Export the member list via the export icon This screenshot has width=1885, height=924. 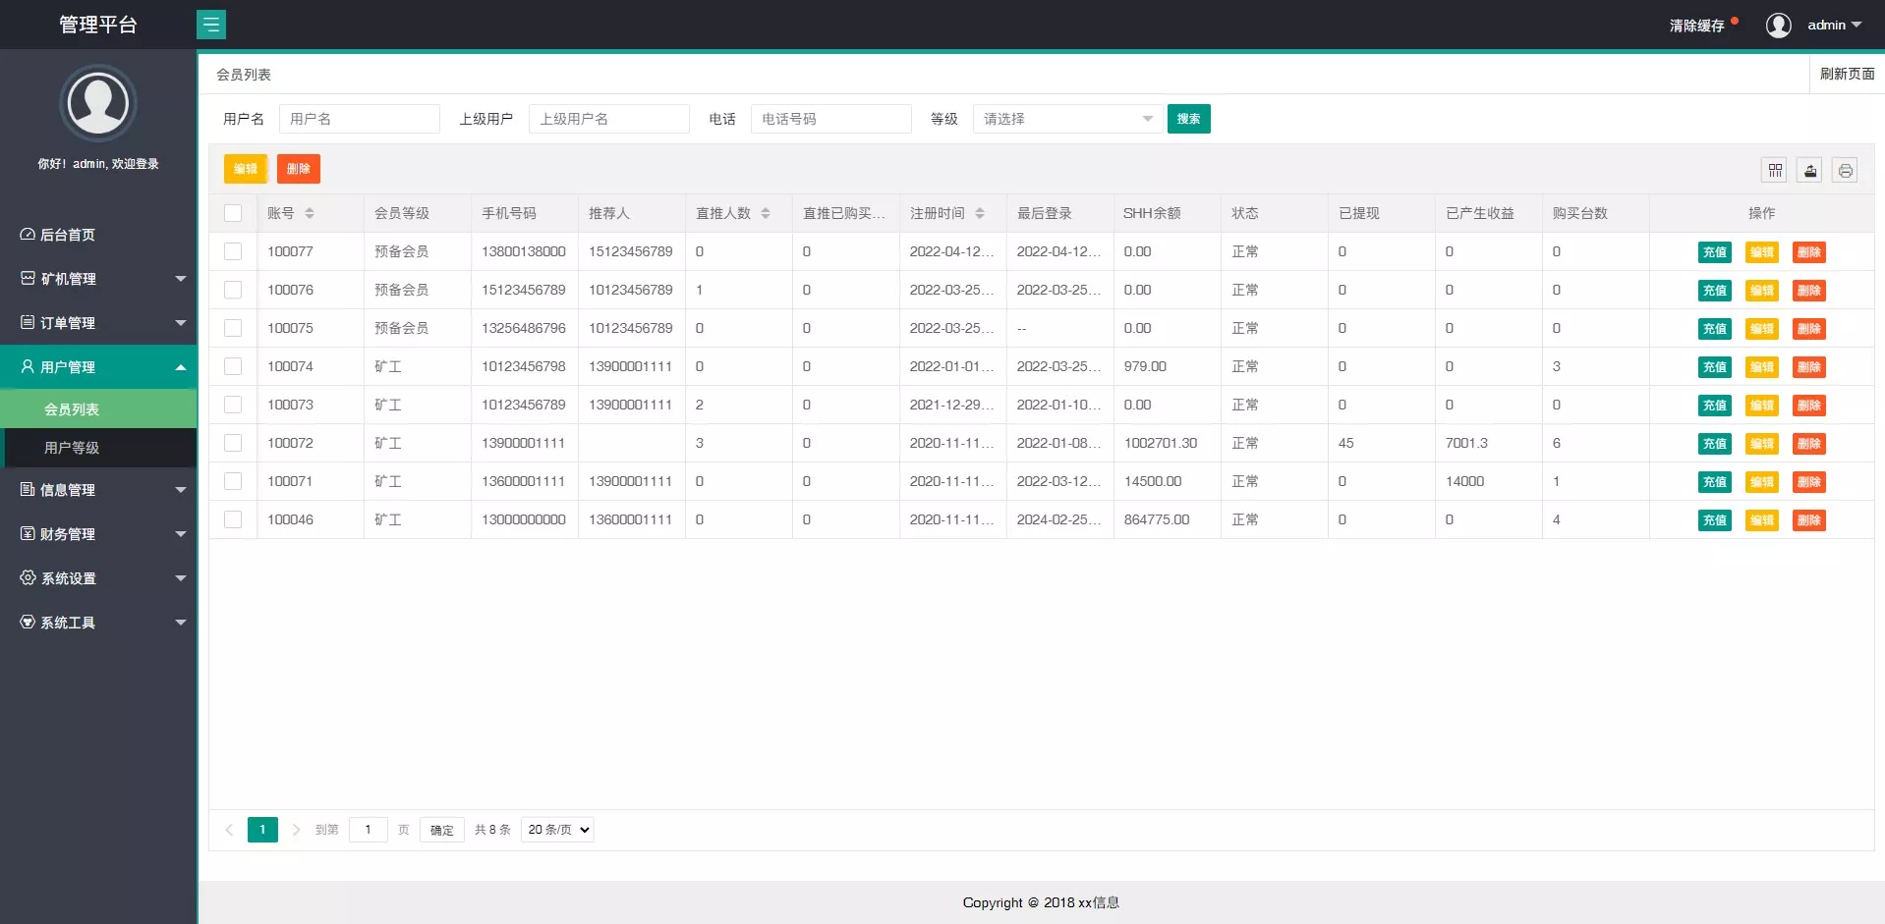(x=1809, y=169)
